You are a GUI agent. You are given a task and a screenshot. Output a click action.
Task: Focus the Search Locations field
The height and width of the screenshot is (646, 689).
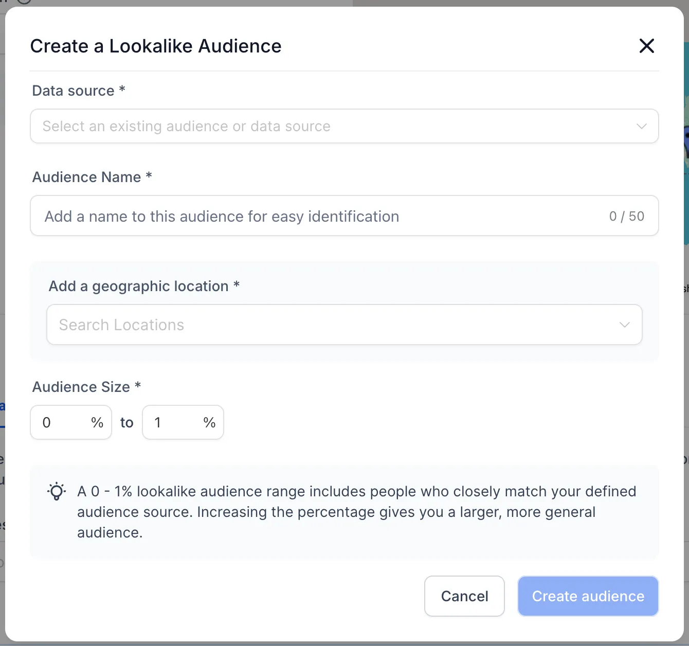pos(344,325)
